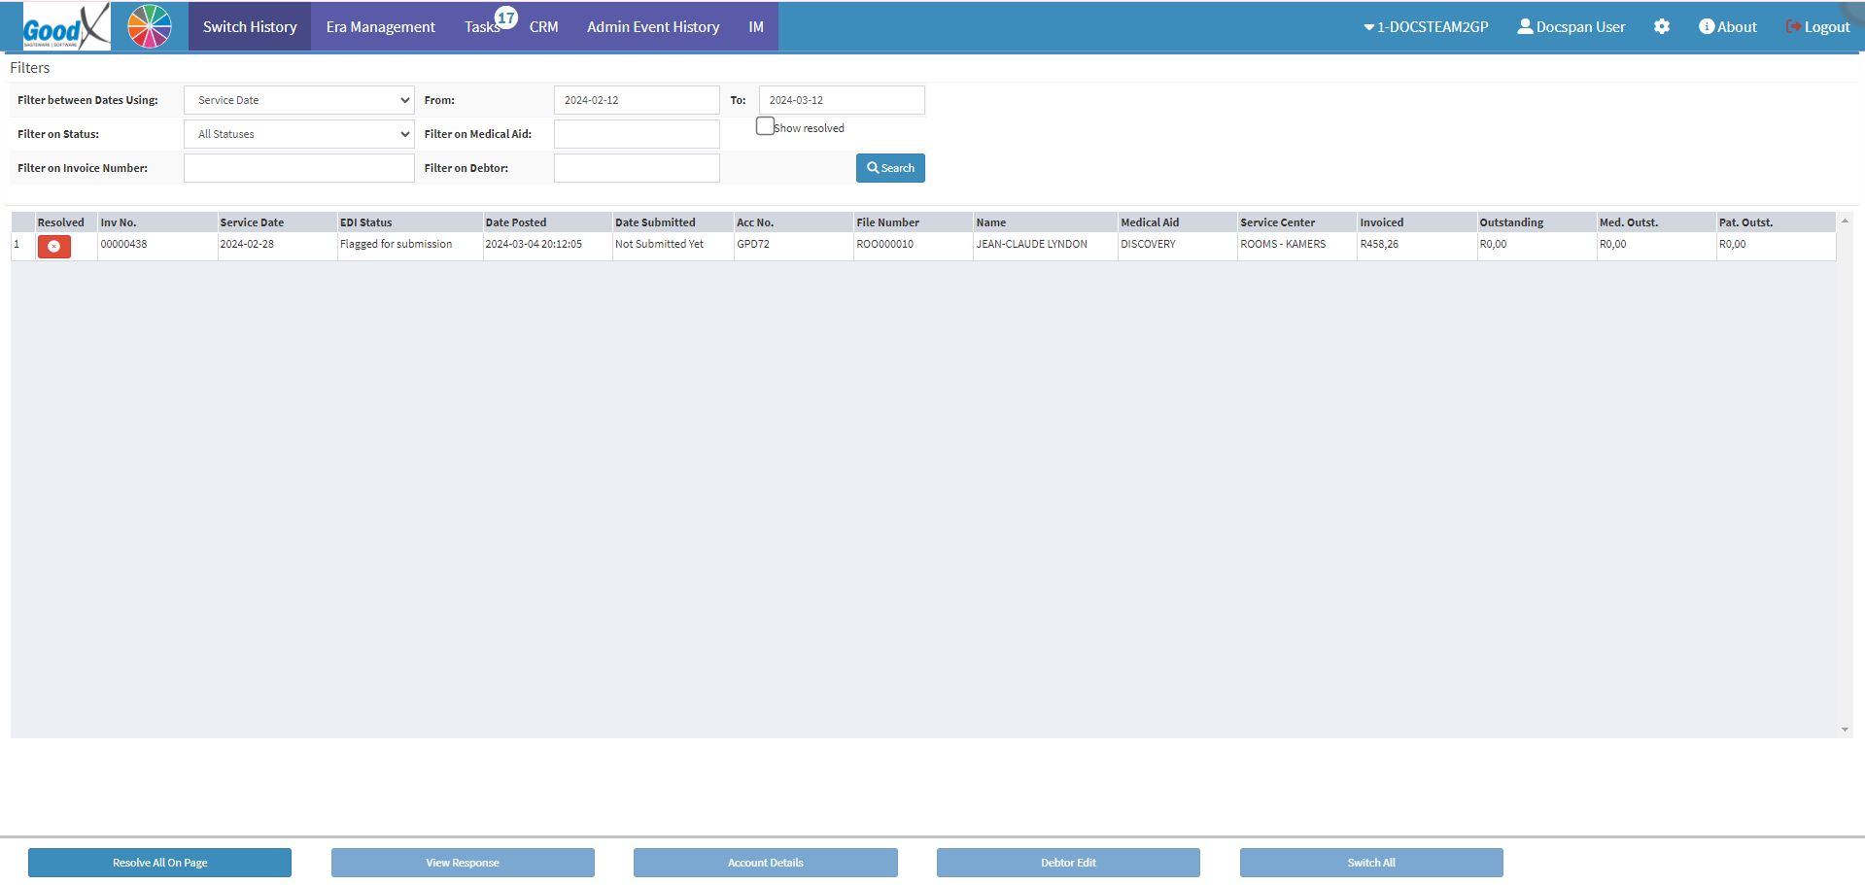Viewport: 1865px width, 885px height.
Task: Click the red unresolved status icon
Action: pos(54,247)
